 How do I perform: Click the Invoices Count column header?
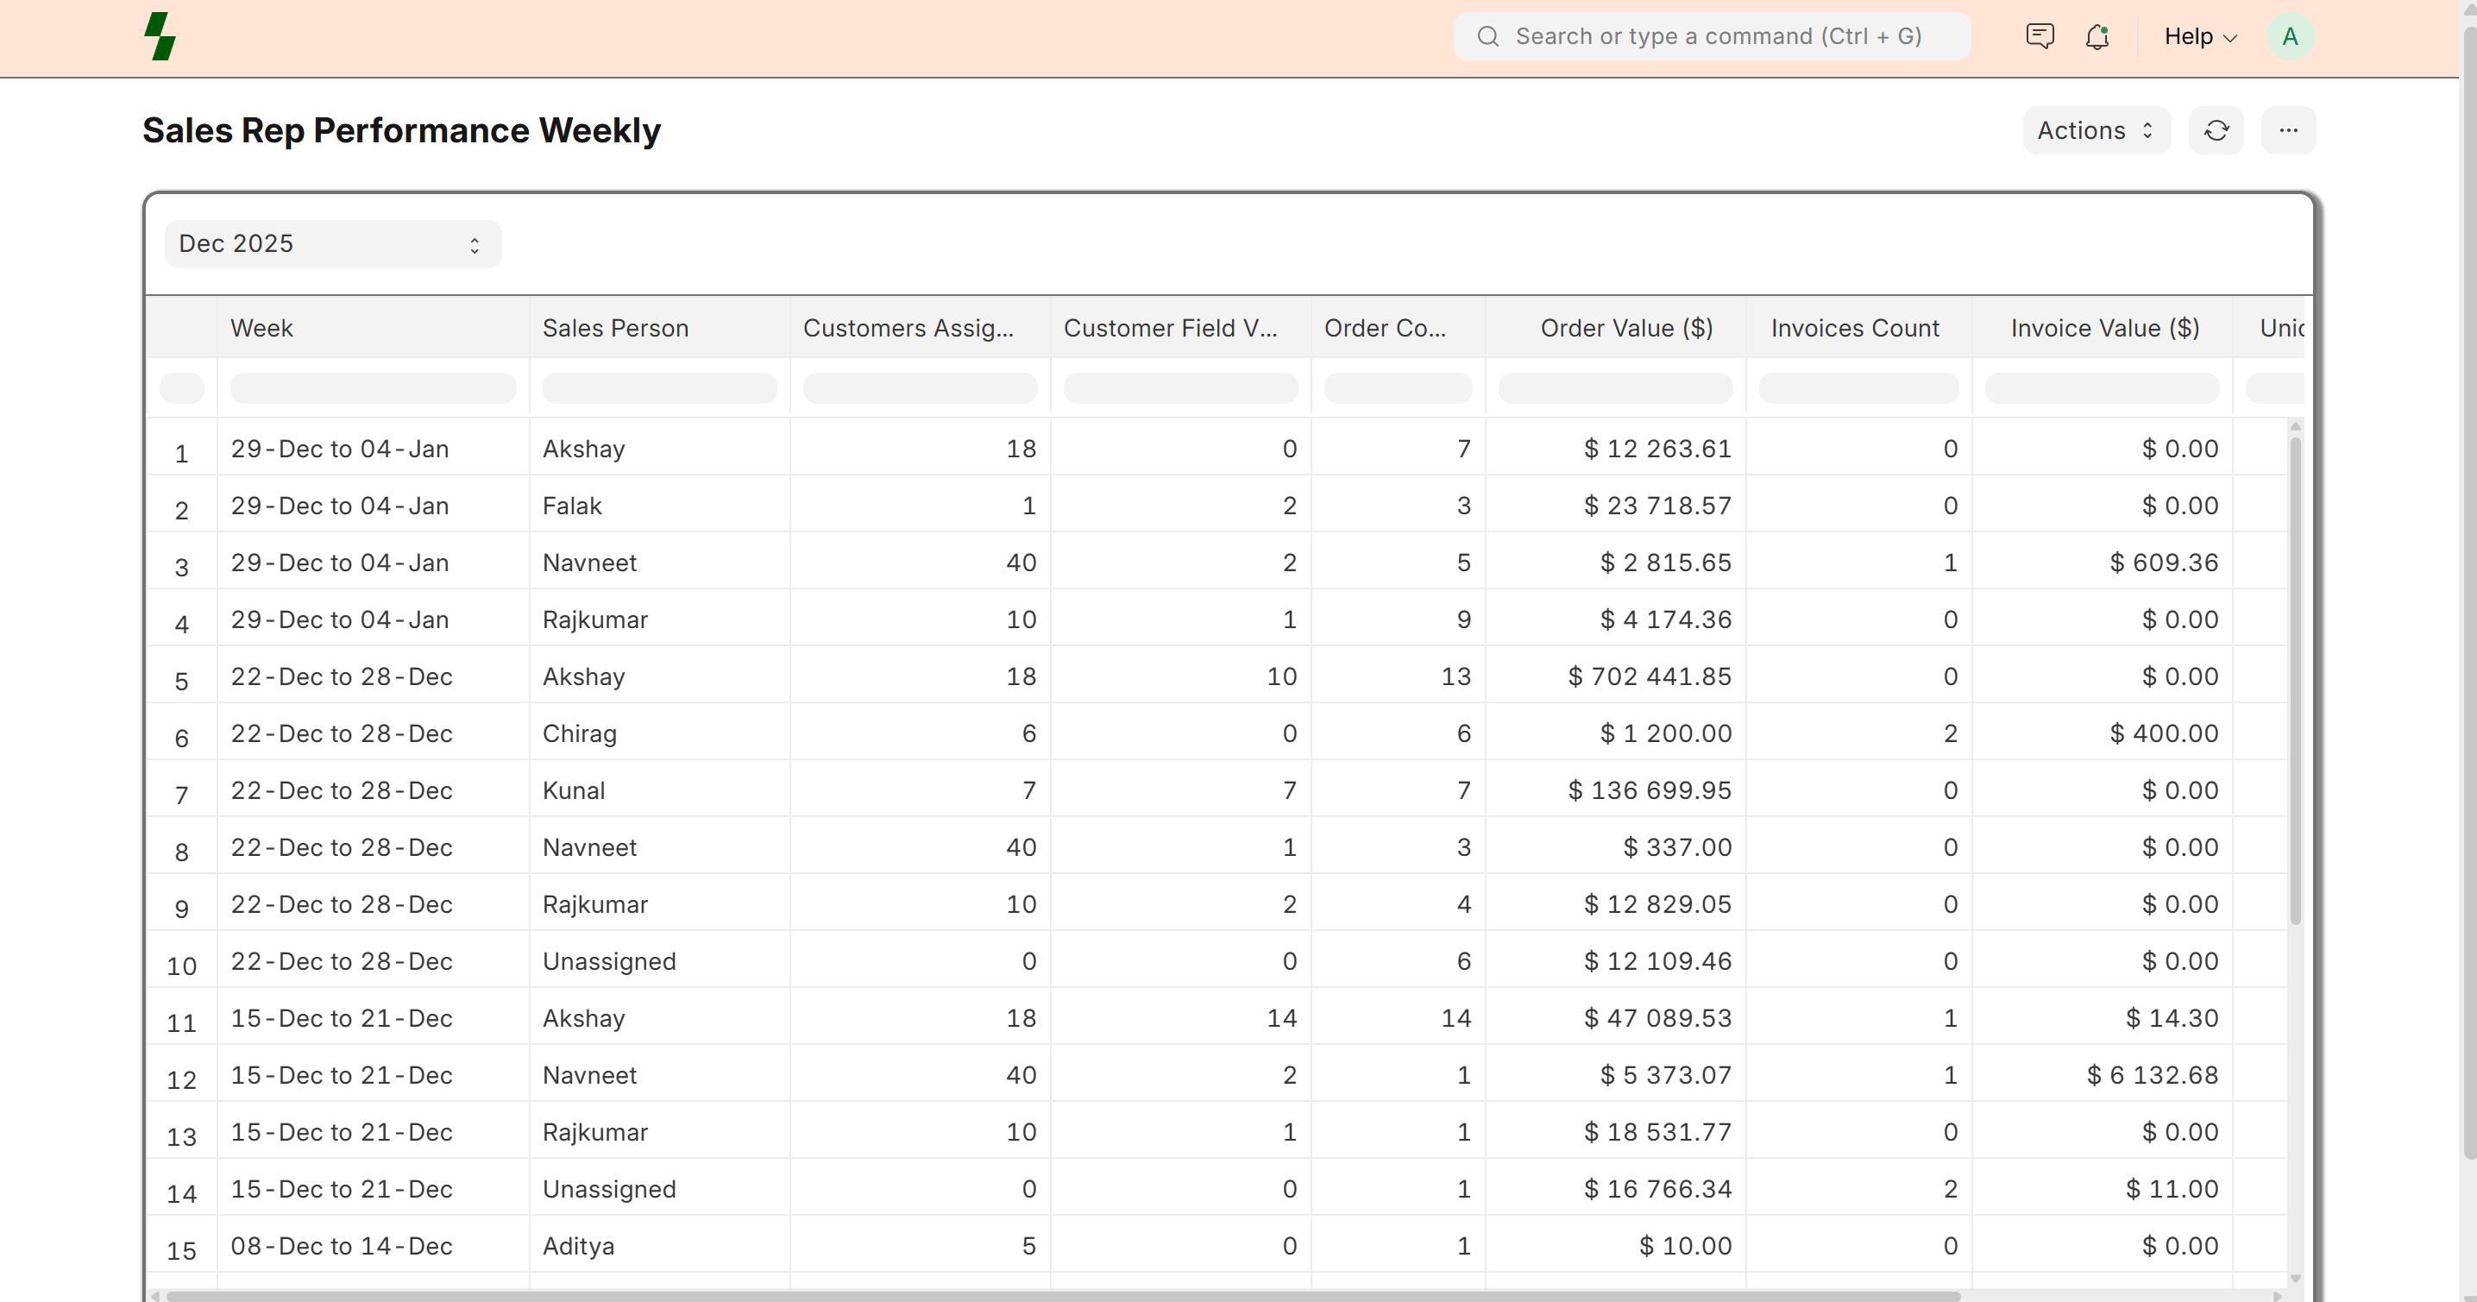(1854, 328)
